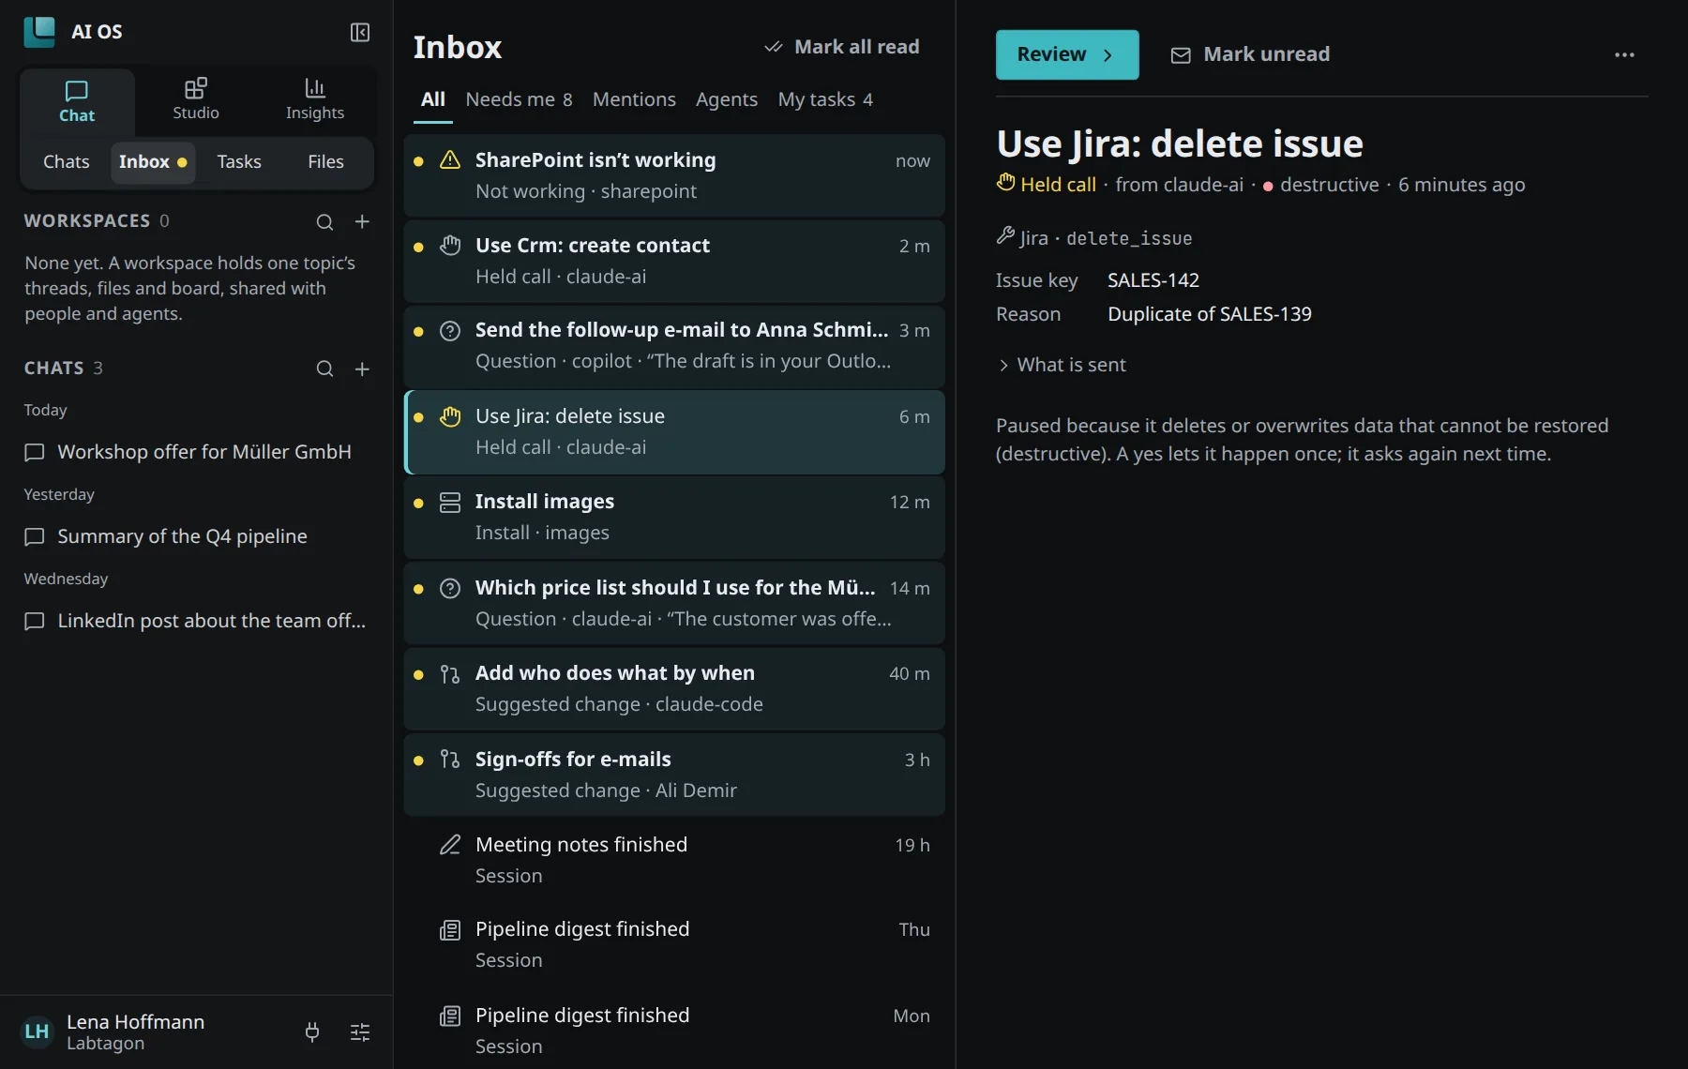This screenshot has height=1069, width=1688.
Task: Open Meeting notes finished item
Action: [x=674, y=860]
